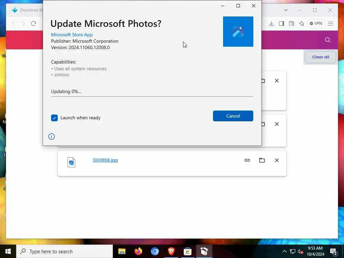Viewport: 344px width, 258px height.
Task: Go forward in browser history
Action: pyautogui.click(x=24, y=24)
